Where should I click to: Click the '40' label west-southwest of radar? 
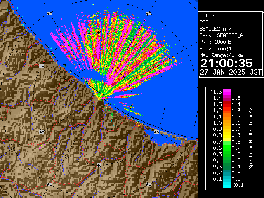[x=42, y=132]
